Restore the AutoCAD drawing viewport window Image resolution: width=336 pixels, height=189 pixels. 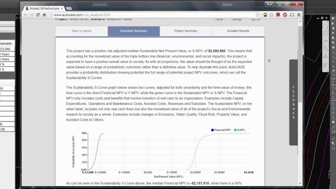pyautogui.click(x=322, y=18)
